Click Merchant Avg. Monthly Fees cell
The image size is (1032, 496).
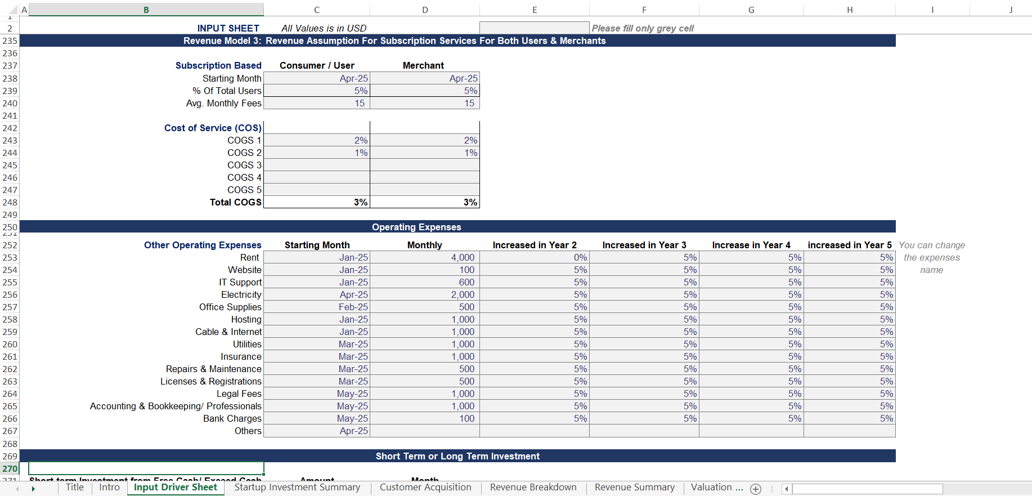tap(425, 103)
